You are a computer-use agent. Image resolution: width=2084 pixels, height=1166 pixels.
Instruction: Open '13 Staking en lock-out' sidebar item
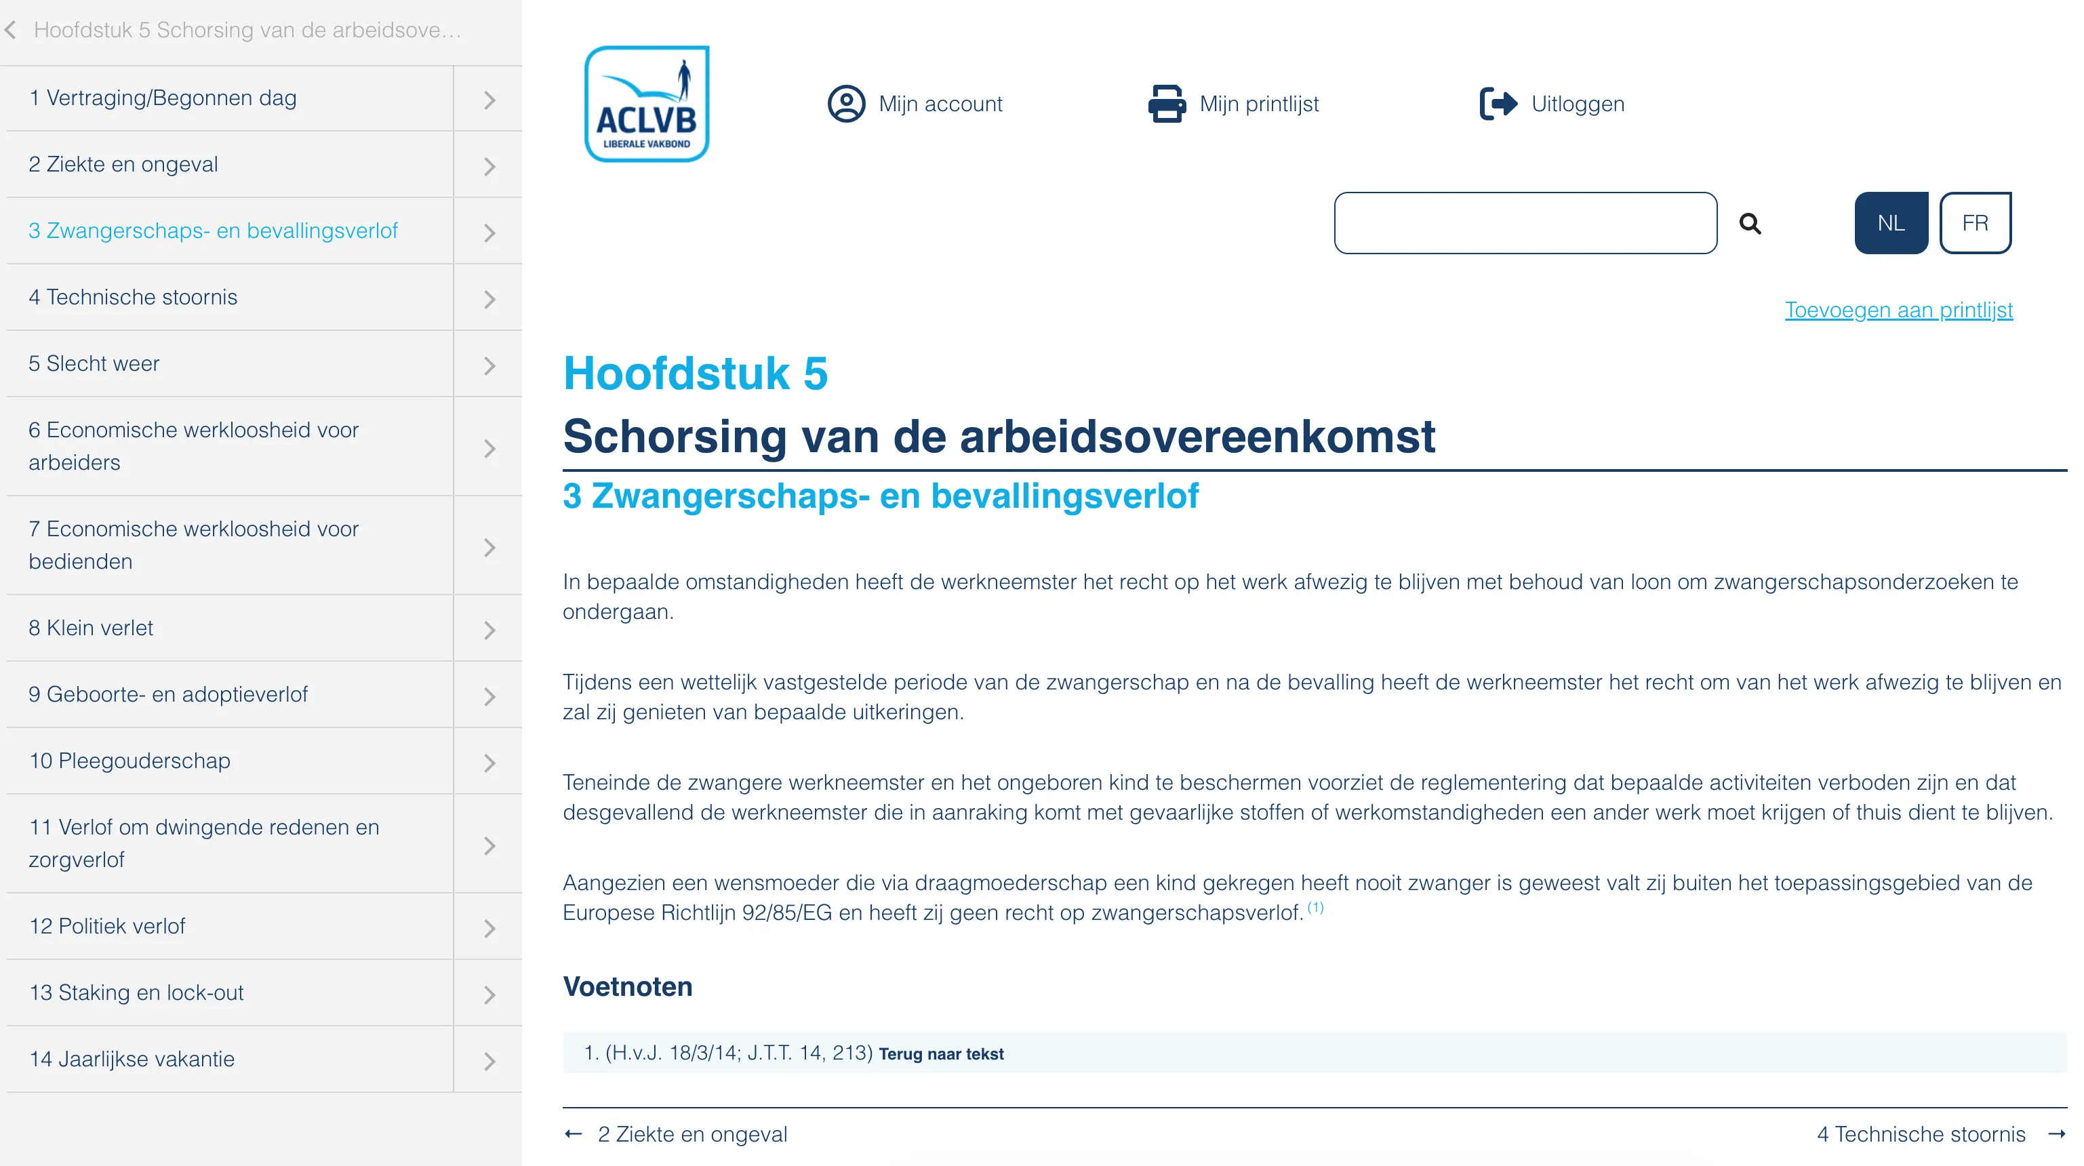(x=230, y=992)
